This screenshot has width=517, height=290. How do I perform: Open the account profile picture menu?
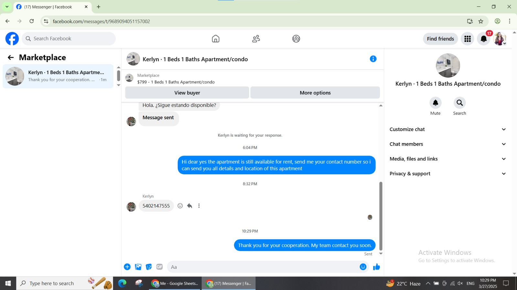[500, 39]
